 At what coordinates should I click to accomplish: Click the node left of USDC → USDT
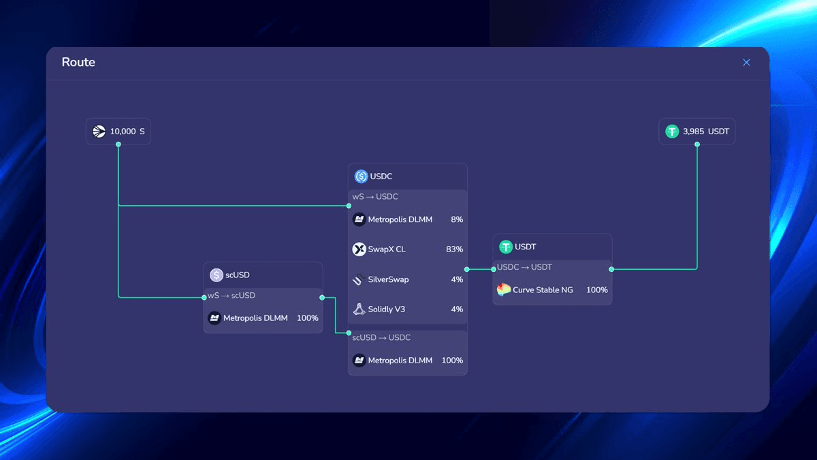pos(494,269)
